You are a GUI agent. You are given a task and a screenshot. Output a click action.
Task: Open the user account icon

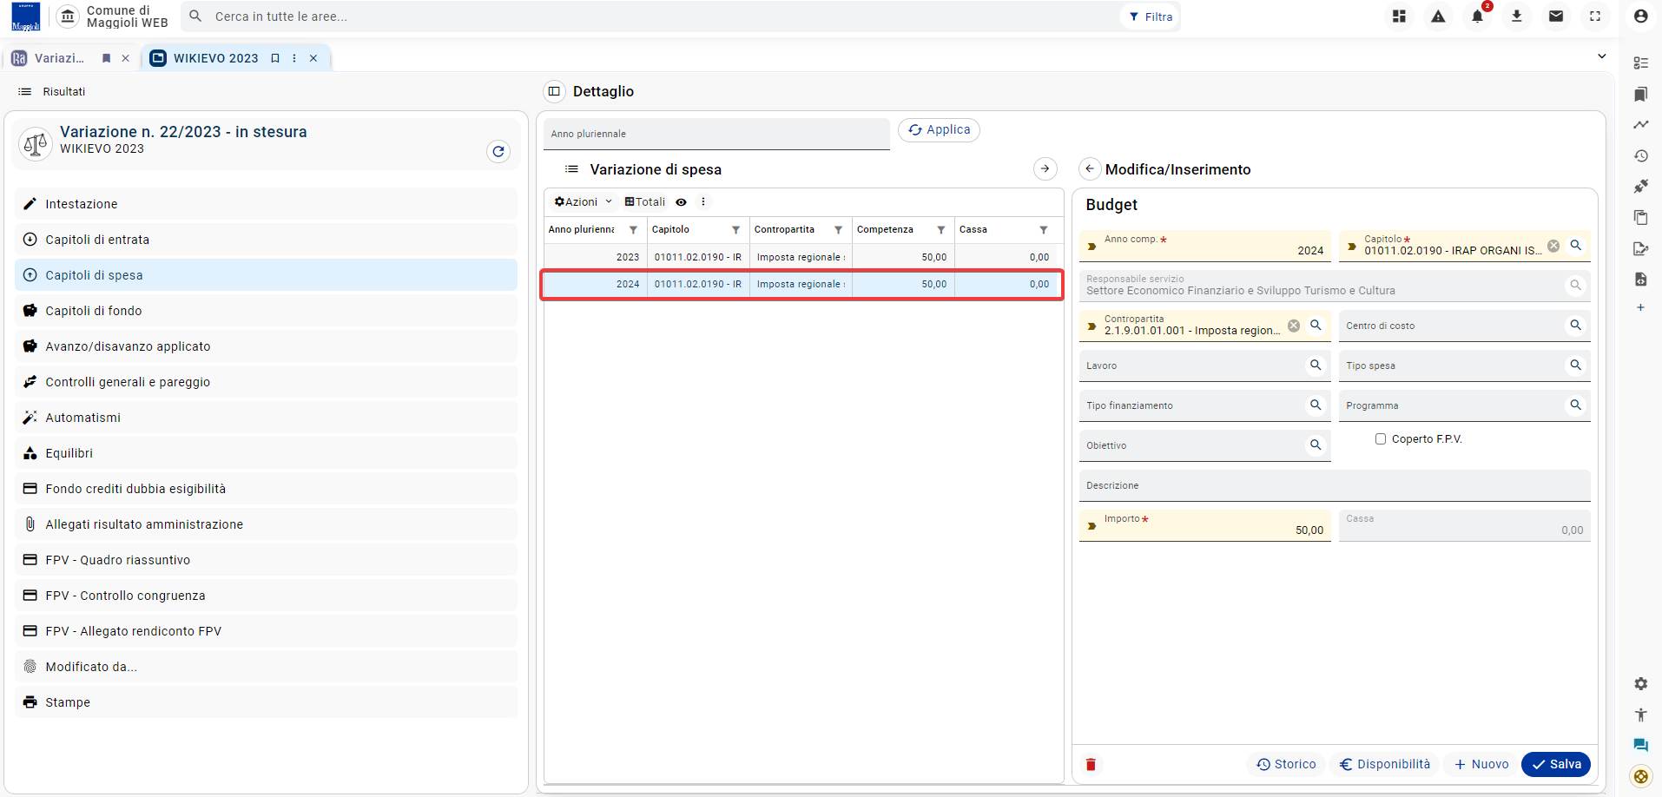pos(1640,16)
